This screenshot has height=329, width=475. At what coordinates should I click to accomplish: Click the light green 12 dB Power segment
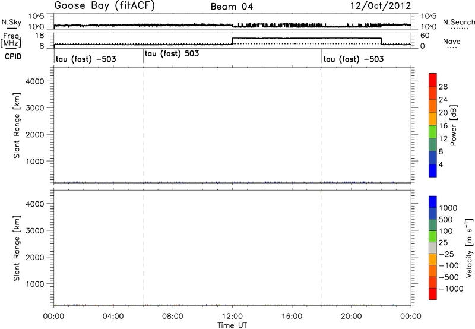pos(433,131)
